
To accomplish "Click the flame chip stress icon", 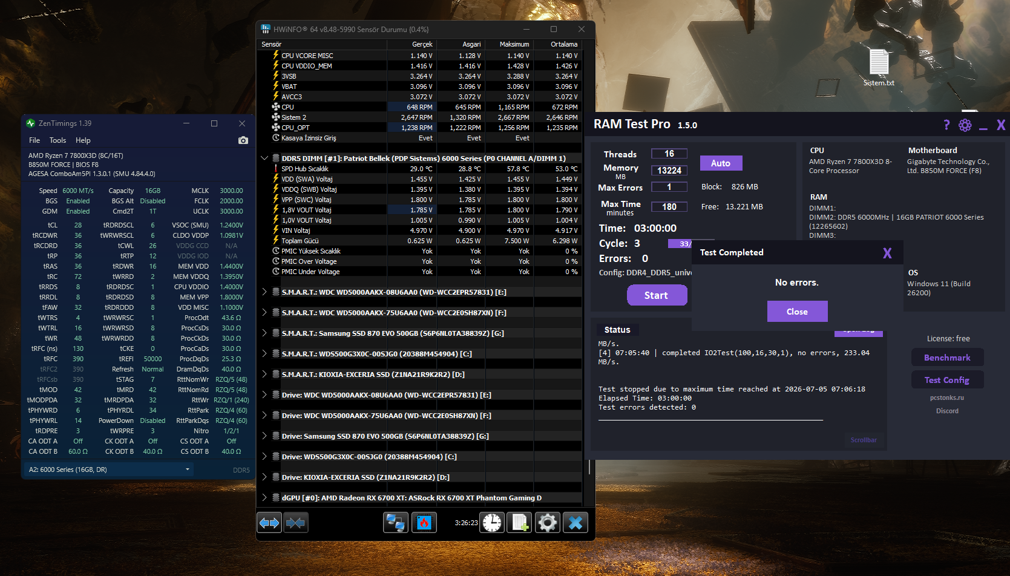I will tap(424, 523).
